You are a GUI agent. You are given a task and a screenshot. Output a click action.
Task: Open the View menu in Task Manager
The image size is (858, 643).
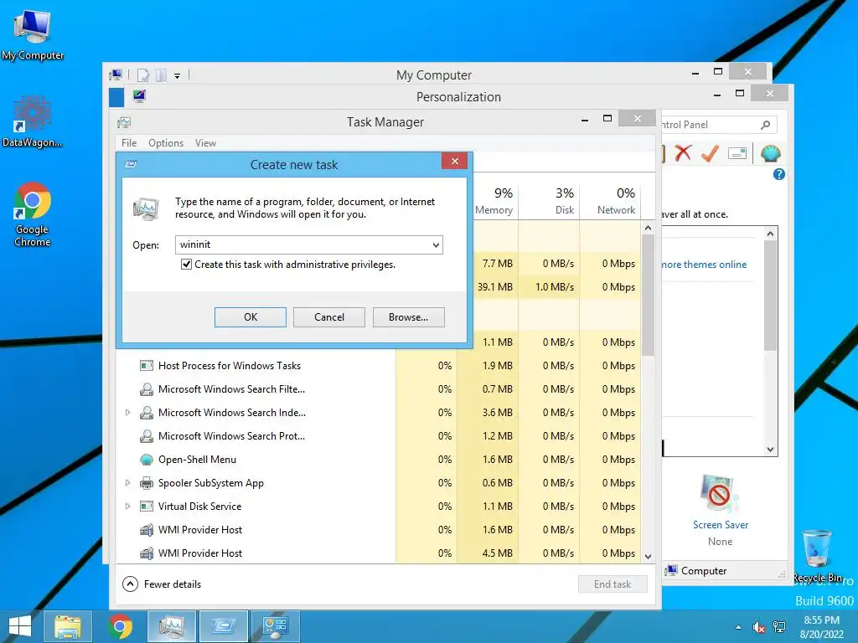pyautogui.click(x=206, y=143)
